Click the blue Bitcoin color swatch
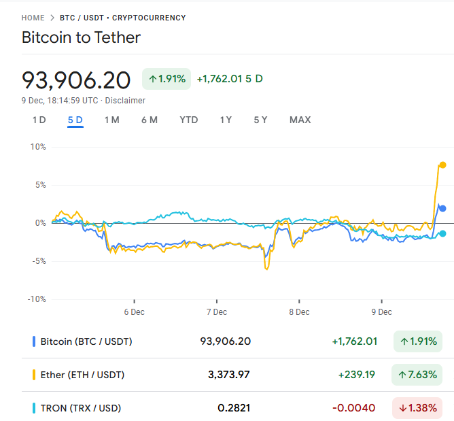Image resolution: width=454 pixels, height=421 pixels. (x=34, y=341)
